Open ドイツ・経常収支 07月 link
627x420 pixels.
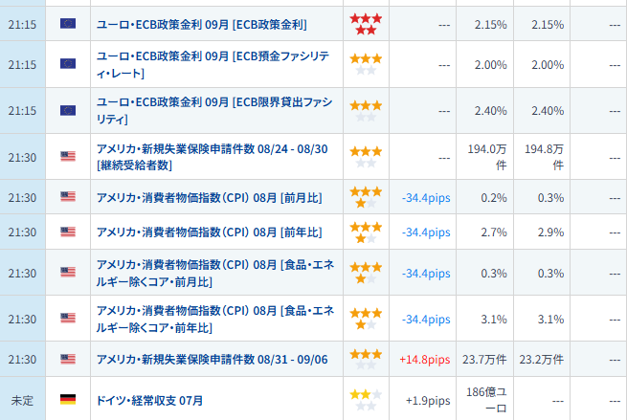tap(149, 400)
